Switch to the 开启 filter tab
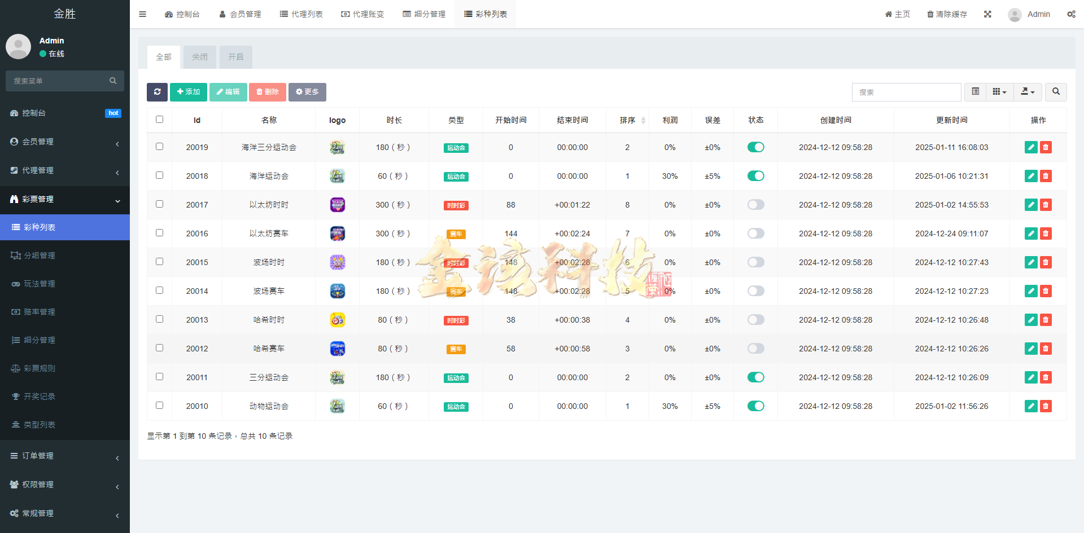This screenshot has width=1084, height=533. coord(236,57)
